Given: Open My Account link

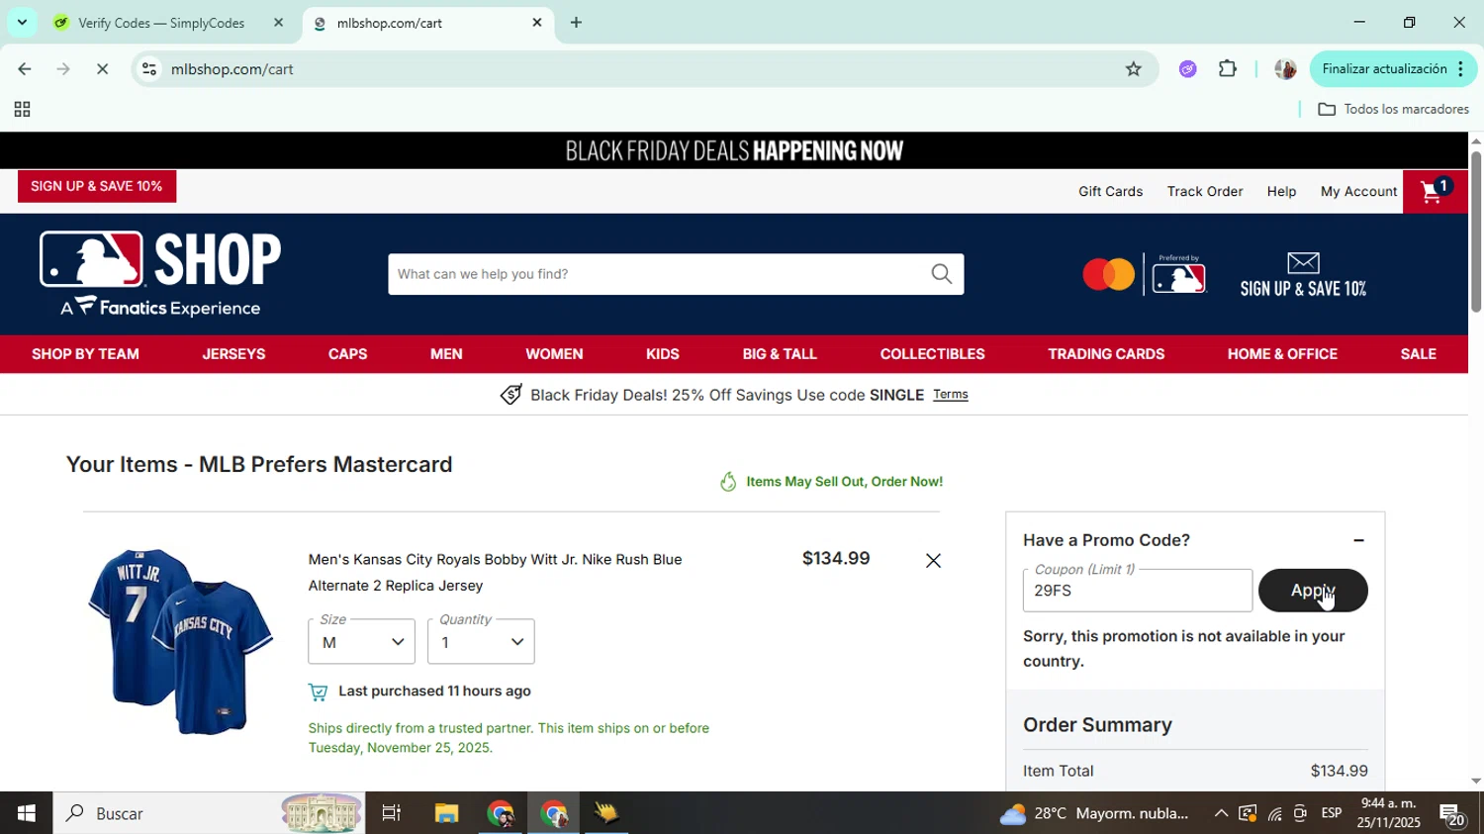Looking at the screenshot, I should [x=1358, y=192].
